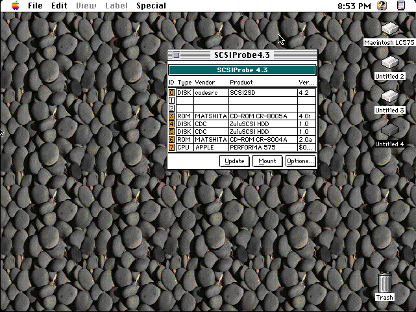Select the Macintosh LC575 disk icon

[389, 29]
